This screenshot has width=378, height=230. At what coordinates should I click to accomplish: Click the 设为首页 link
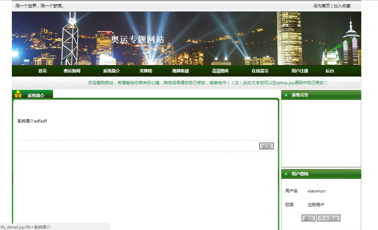click(322, 6)
